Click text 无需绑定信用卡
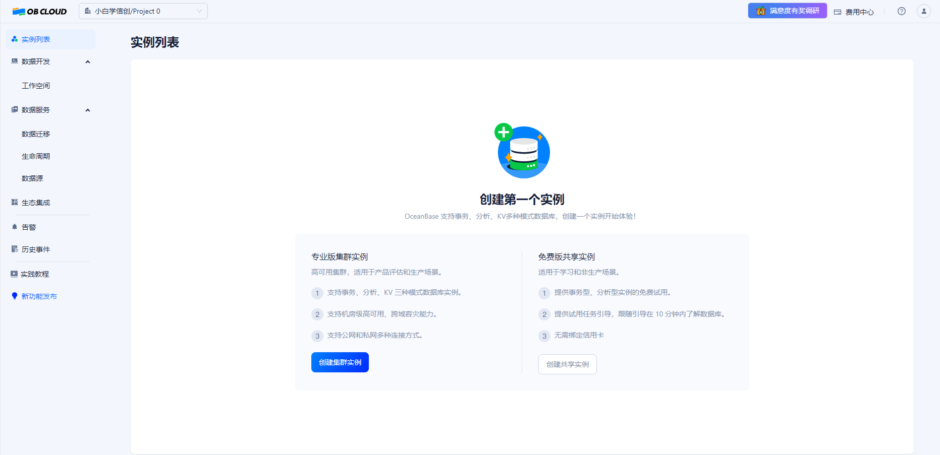 pos(579,335)
